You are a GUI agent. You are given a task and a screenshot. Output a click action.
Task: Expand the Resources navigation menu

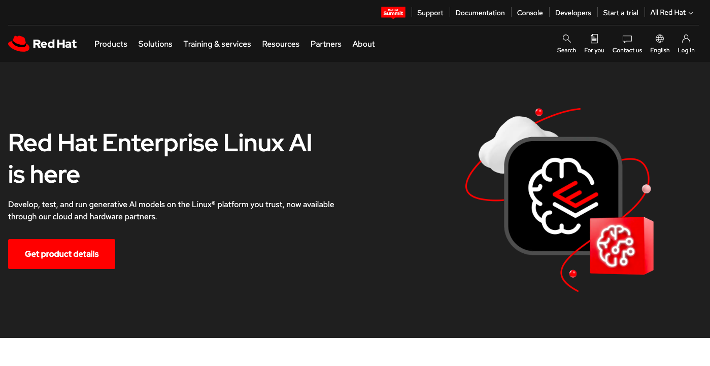click(x=281, y=44)
